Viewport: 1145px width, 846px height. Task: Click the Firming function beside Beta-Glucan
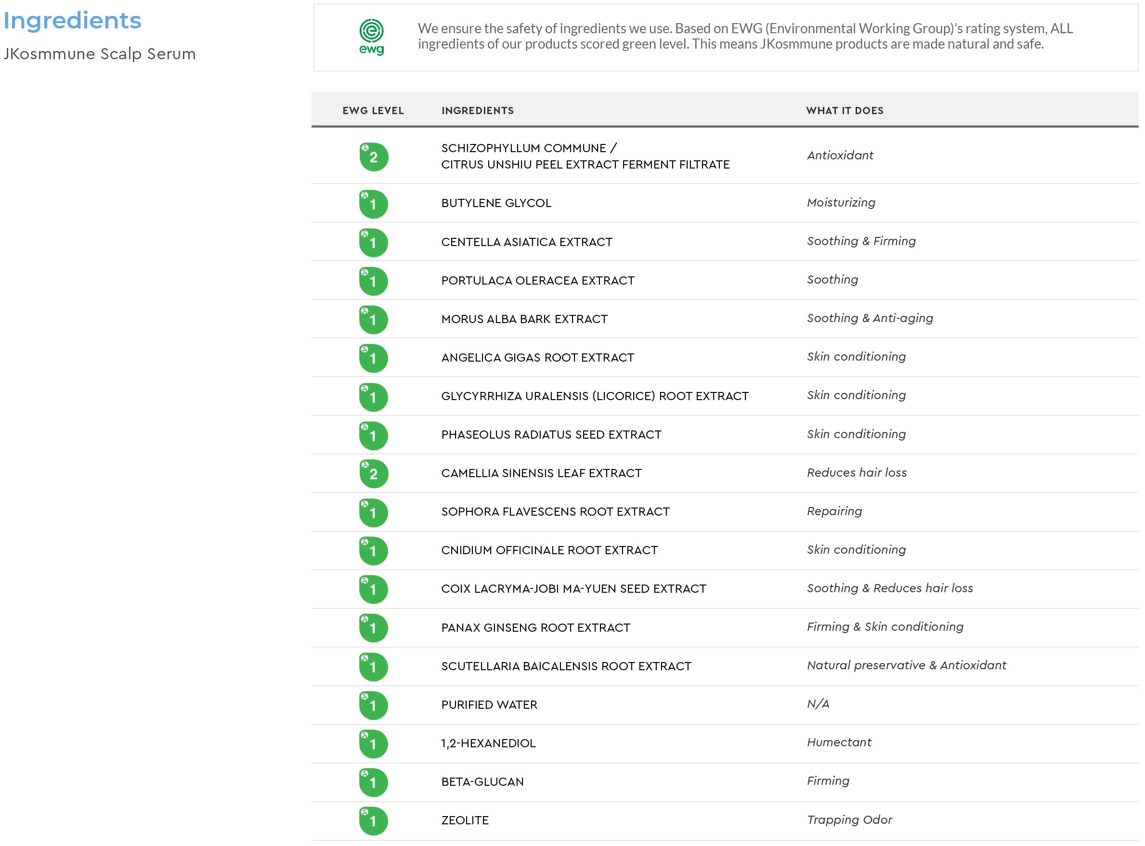click(x=828, y=781)
